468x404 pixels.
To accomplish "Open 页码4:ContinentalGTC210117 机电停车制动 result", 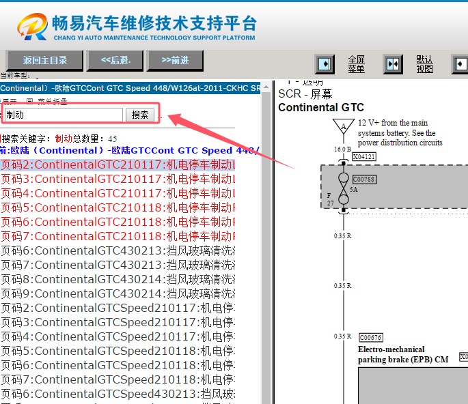I will [x=118, y=194].
